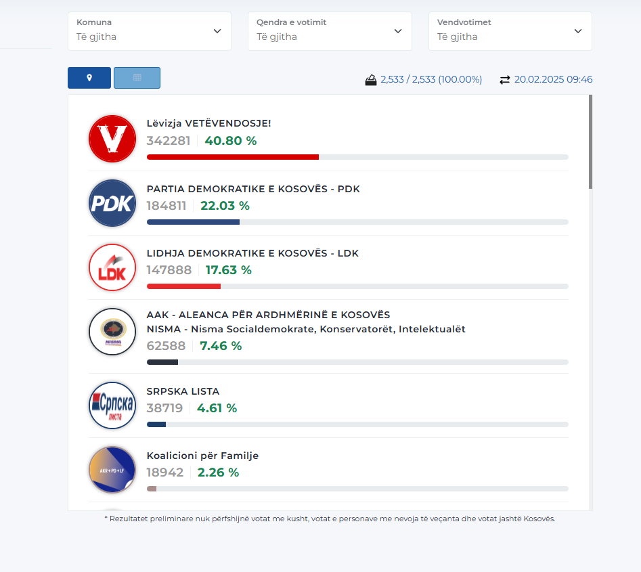Click percentage 4.61 %
The width and height of the screenshot is (641, 572).
point(217,408)
